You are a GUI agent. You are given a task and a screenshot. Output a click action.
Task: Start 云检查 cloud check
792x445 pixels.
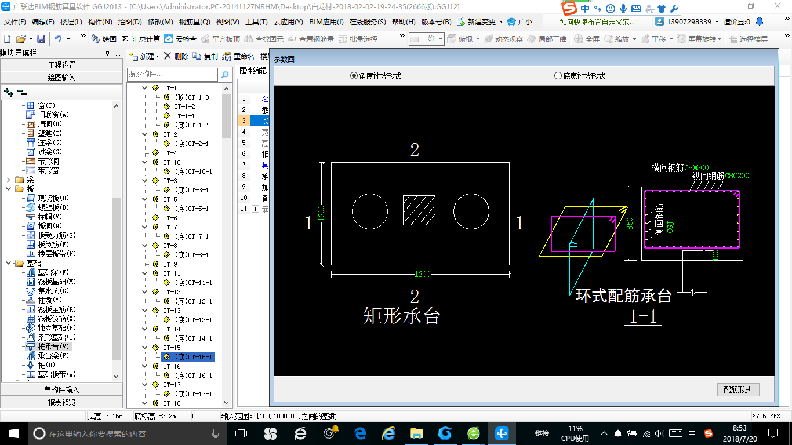point(180,39)
